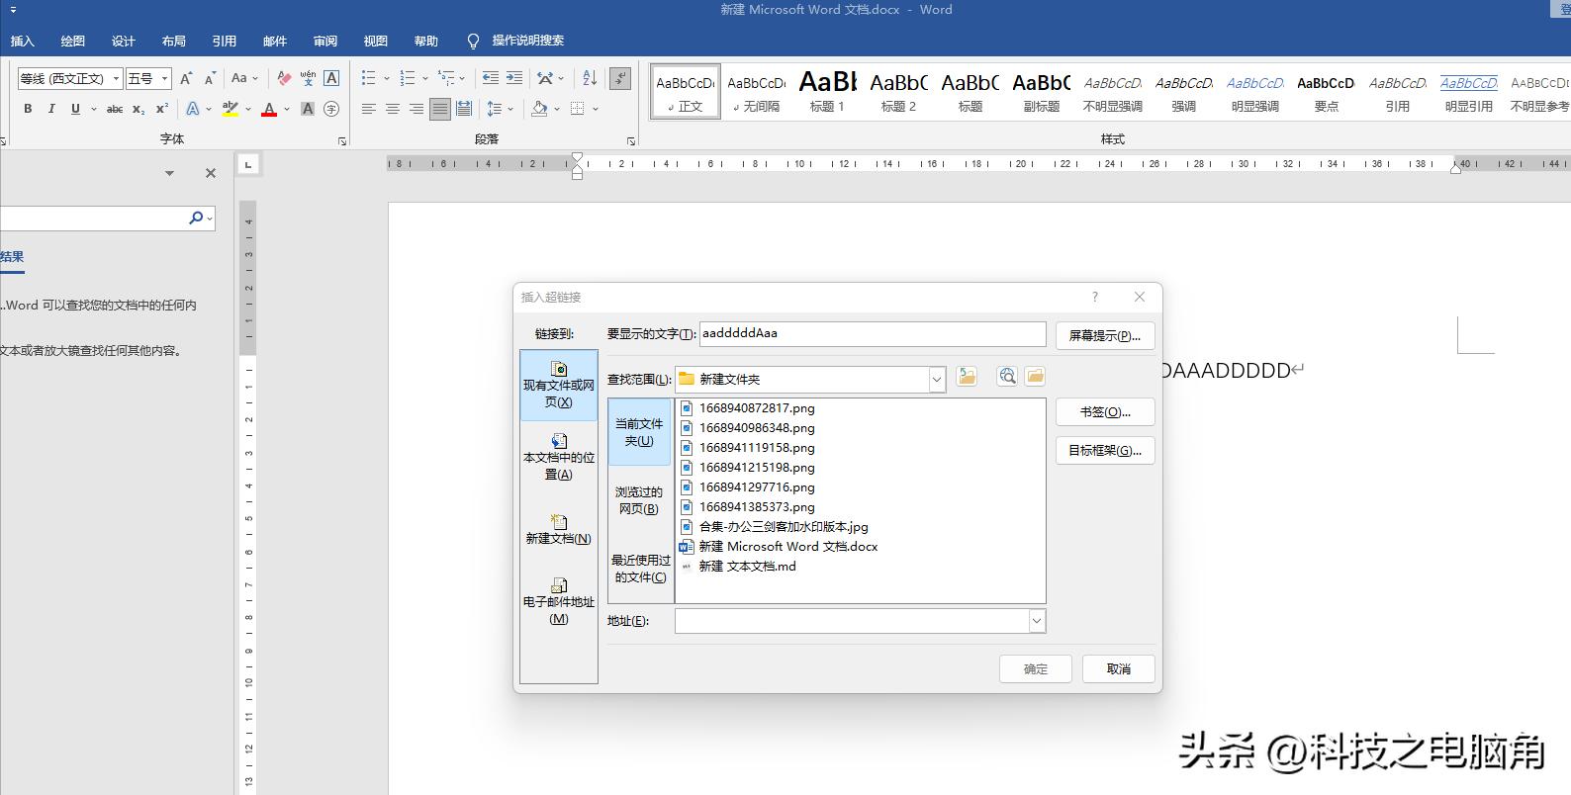This screenshot has width=1571, height=795.
Task: Show recently used files (最近使用过的文件)
Action: click(639, 569)
